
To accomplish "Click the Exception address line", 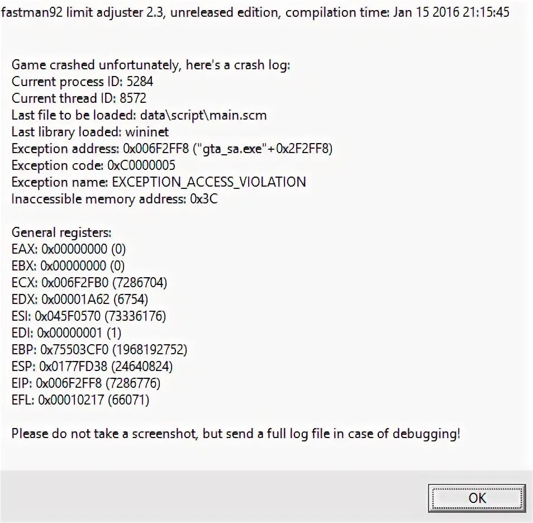I will [172, 149].
